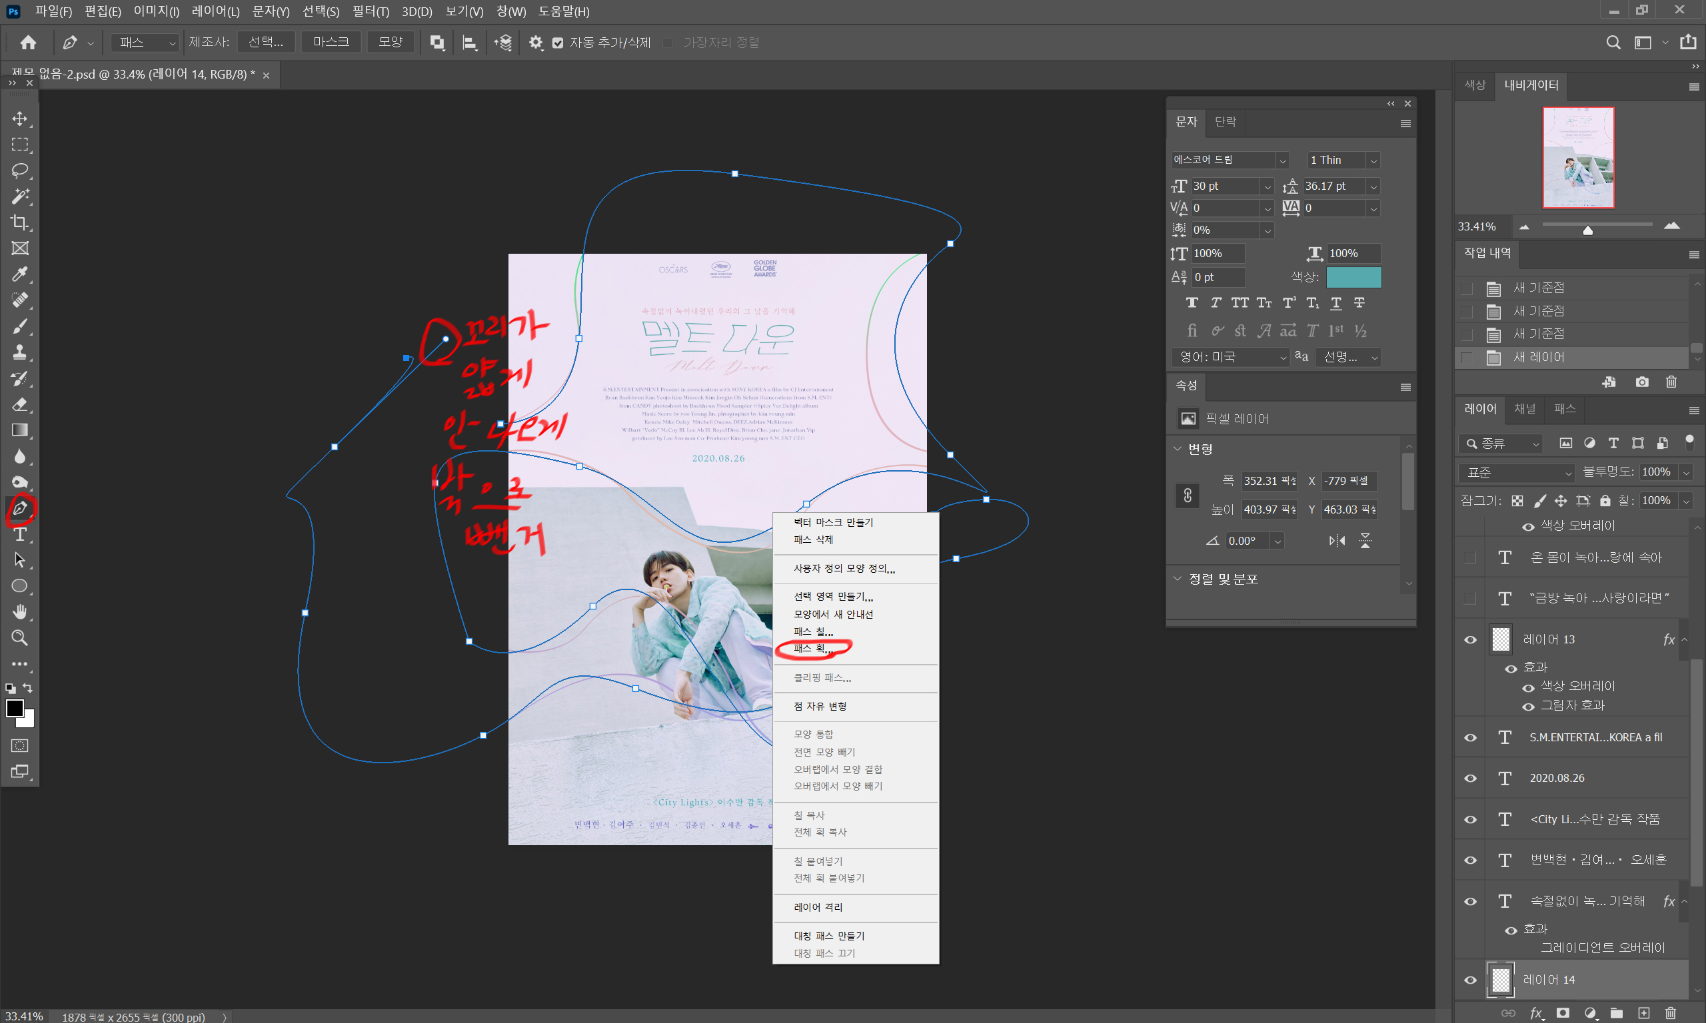The width and height of the screenshot is (1706, 1023).
Task: Click the Navigator zoom slider handle
Action: (1587, 230)
